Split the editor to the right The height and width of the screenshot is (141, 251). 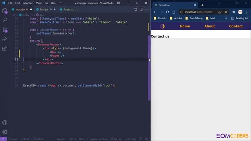141,9
